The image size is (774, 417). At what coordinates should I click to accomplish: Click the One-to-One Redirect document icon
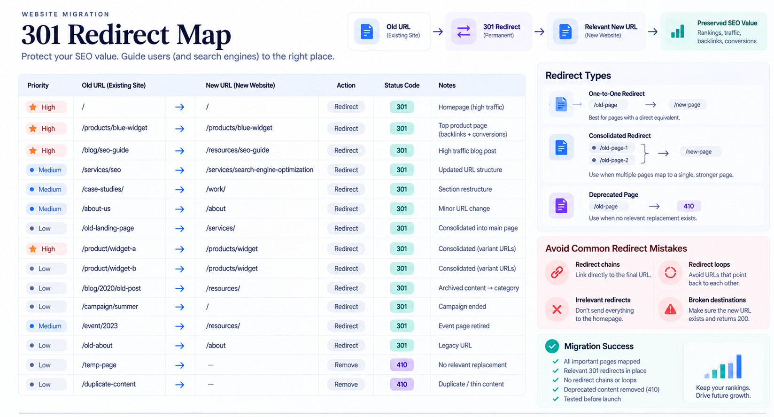click(x=561, y=104)
